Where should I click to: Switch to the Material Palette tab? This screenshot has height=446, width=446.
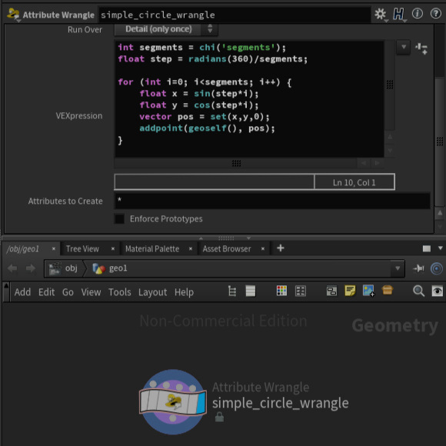point(152,249)
